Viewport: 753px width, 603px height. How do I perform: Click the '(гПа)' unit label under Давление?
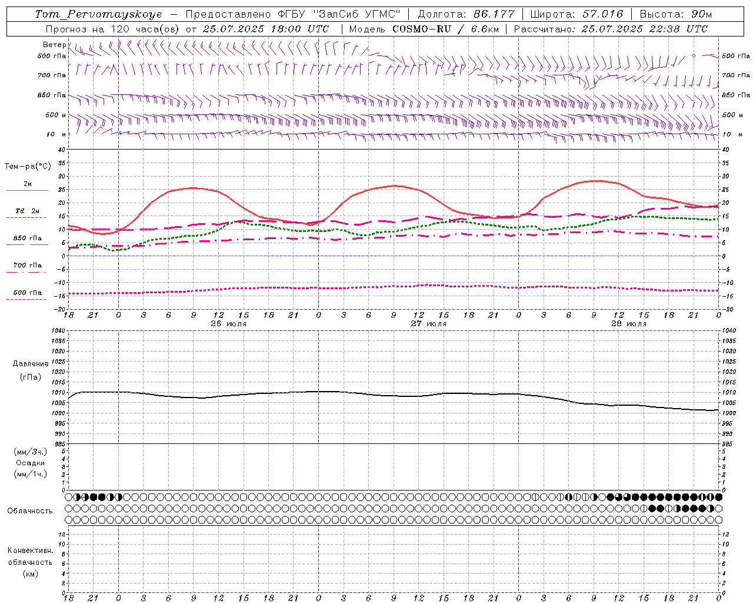pos(31,377)
